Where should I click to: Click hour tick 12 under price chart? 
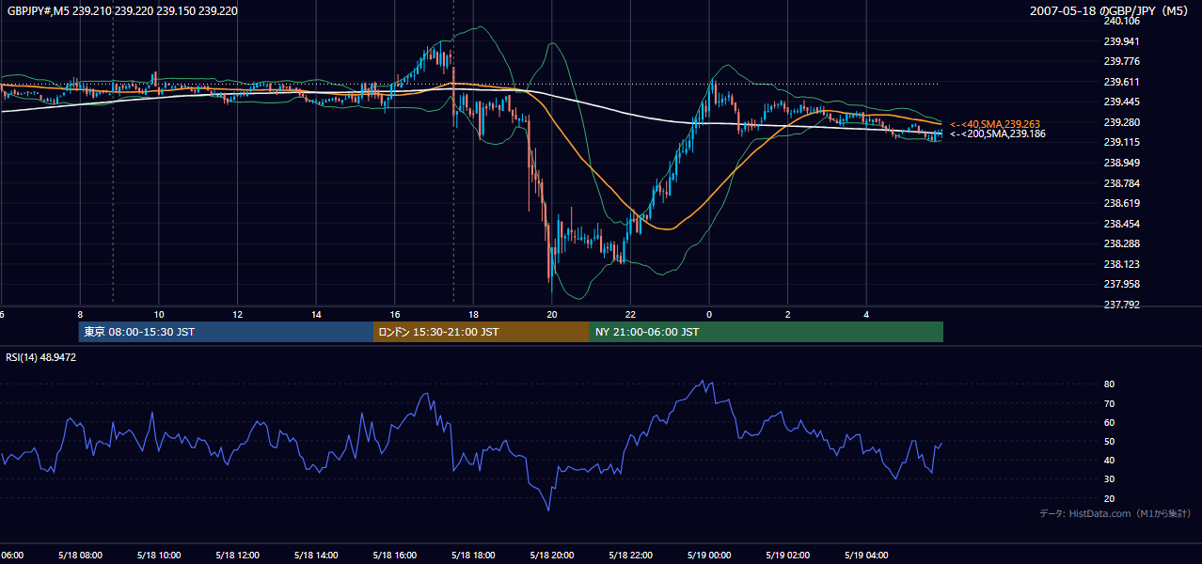[237, 314]
